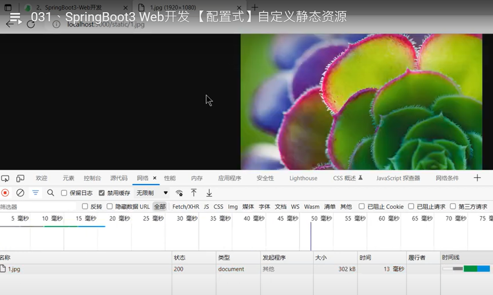Open CSS 概述 tab
This screenshot has height=295, width=493.
(348, 178)
